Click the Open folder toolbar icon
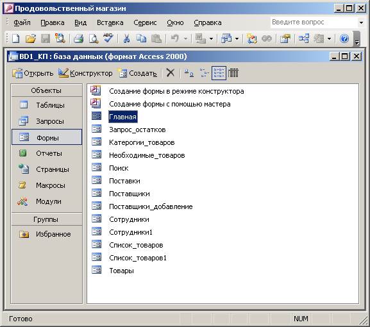 point(31,38)
